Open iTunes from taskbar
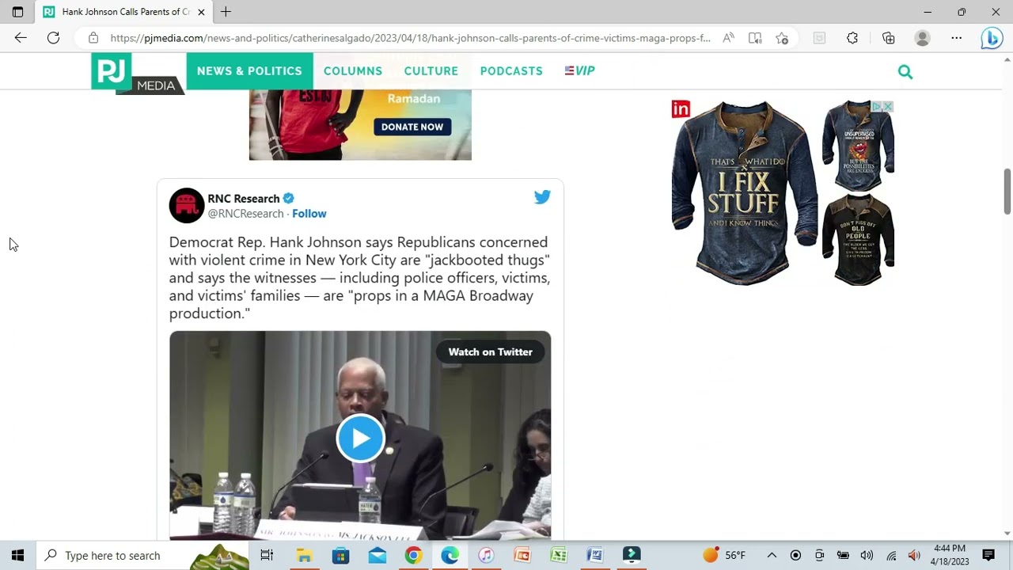The width and height of the screenshot is (1013, 570). [486, 555]
